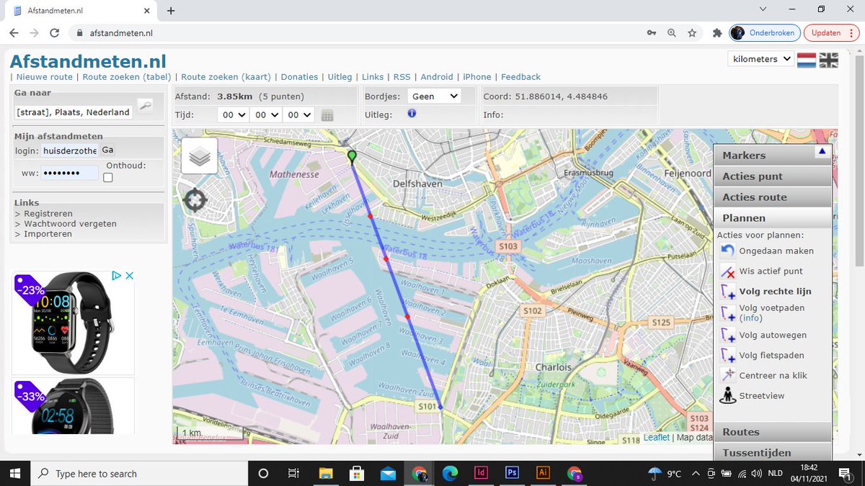Screen dimensions: 865x486
Task: Open Nieuwe route menu link
Action: pos(45,77)
